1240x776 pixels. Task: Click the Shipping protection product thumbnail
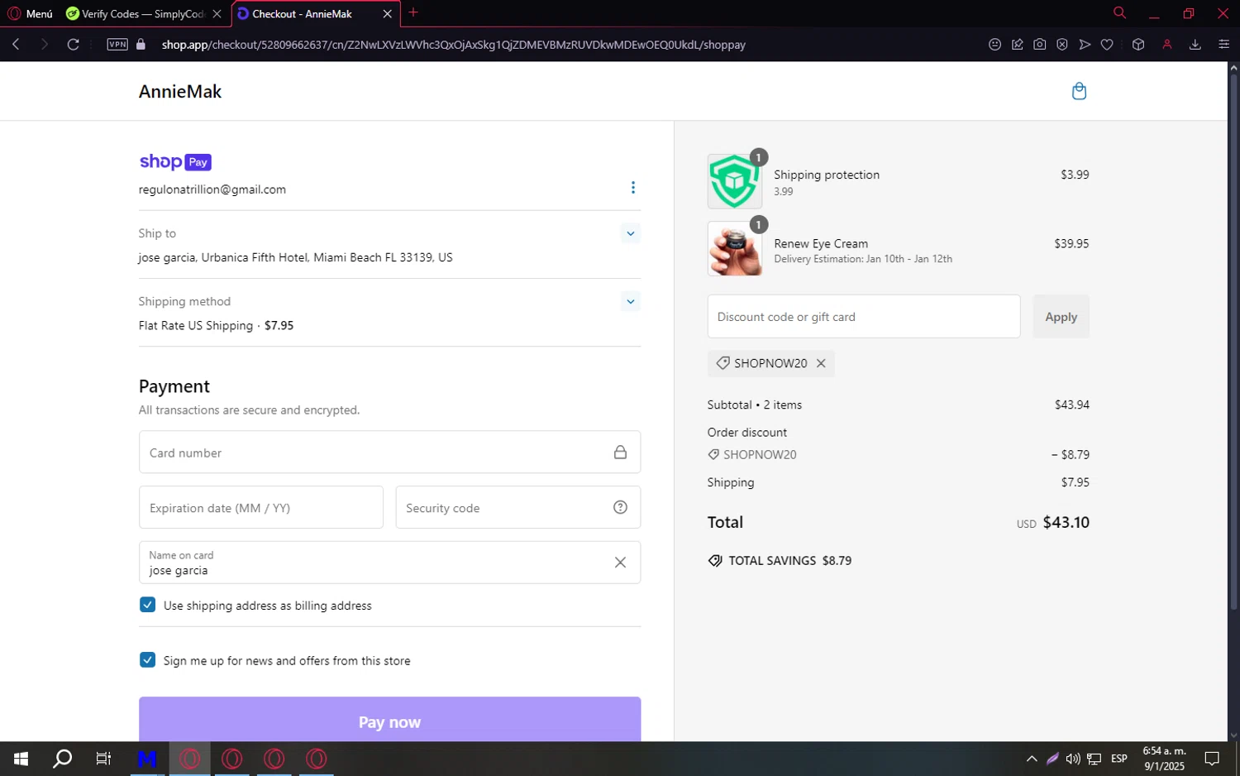point(734,181)
